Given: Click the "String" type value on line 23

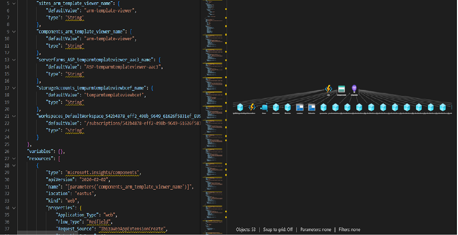Looking at the screenshot, I should coord(75,130).
